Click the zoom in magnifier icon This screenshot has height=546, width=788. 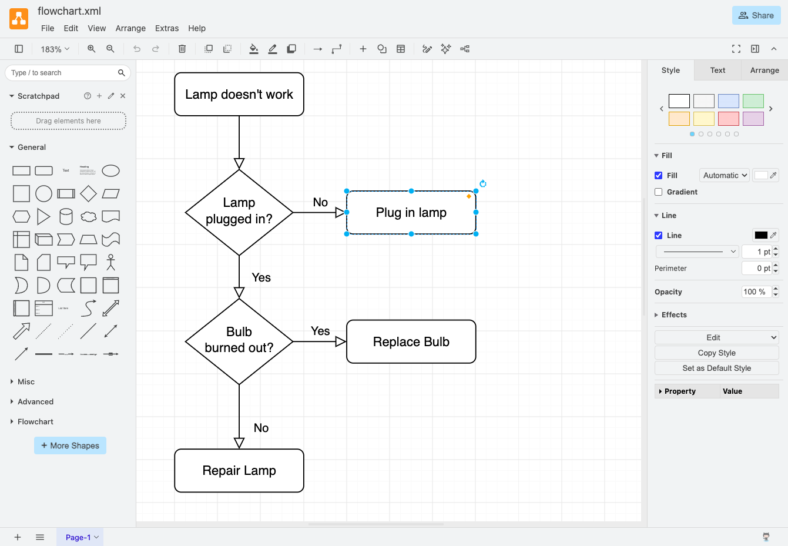pyautogui.click(x=92, y=49)
